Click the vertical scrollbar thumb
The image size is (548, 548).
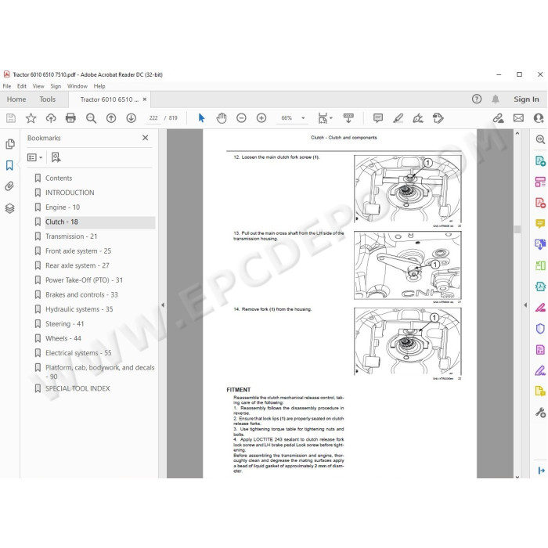pos(517,229)
